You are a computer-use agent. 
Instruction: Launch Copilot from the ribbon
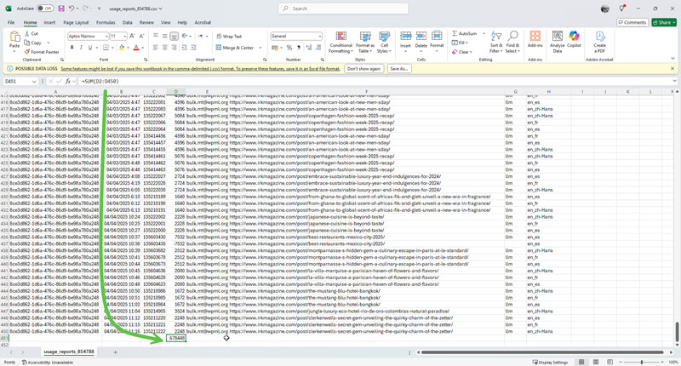pyautogui.click(x=574, y=39)
